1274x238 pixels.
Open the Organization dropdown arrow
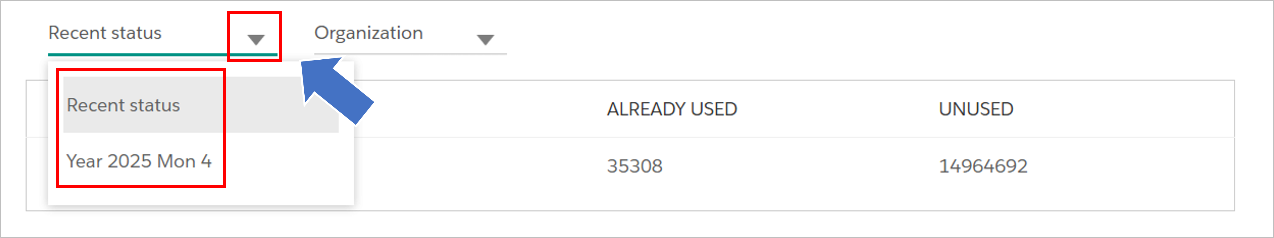tap(485, 39)
